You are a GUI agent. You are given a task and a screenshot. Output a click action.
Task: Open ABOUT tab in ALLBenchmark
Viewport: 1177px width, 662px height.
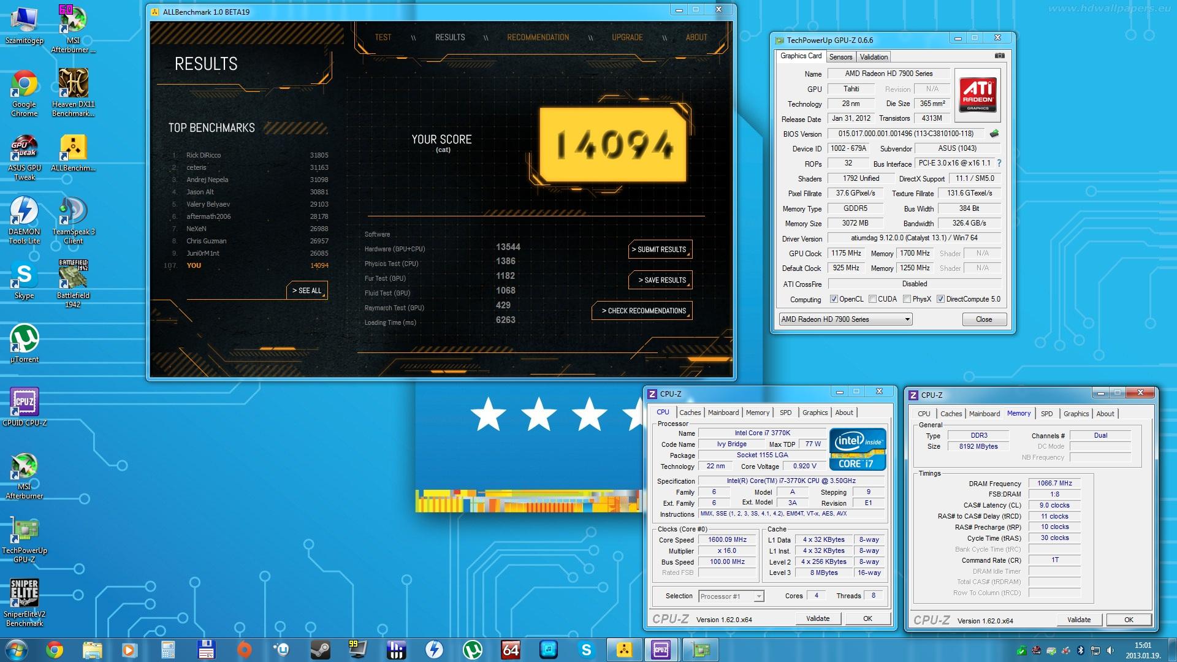[696, 37]
